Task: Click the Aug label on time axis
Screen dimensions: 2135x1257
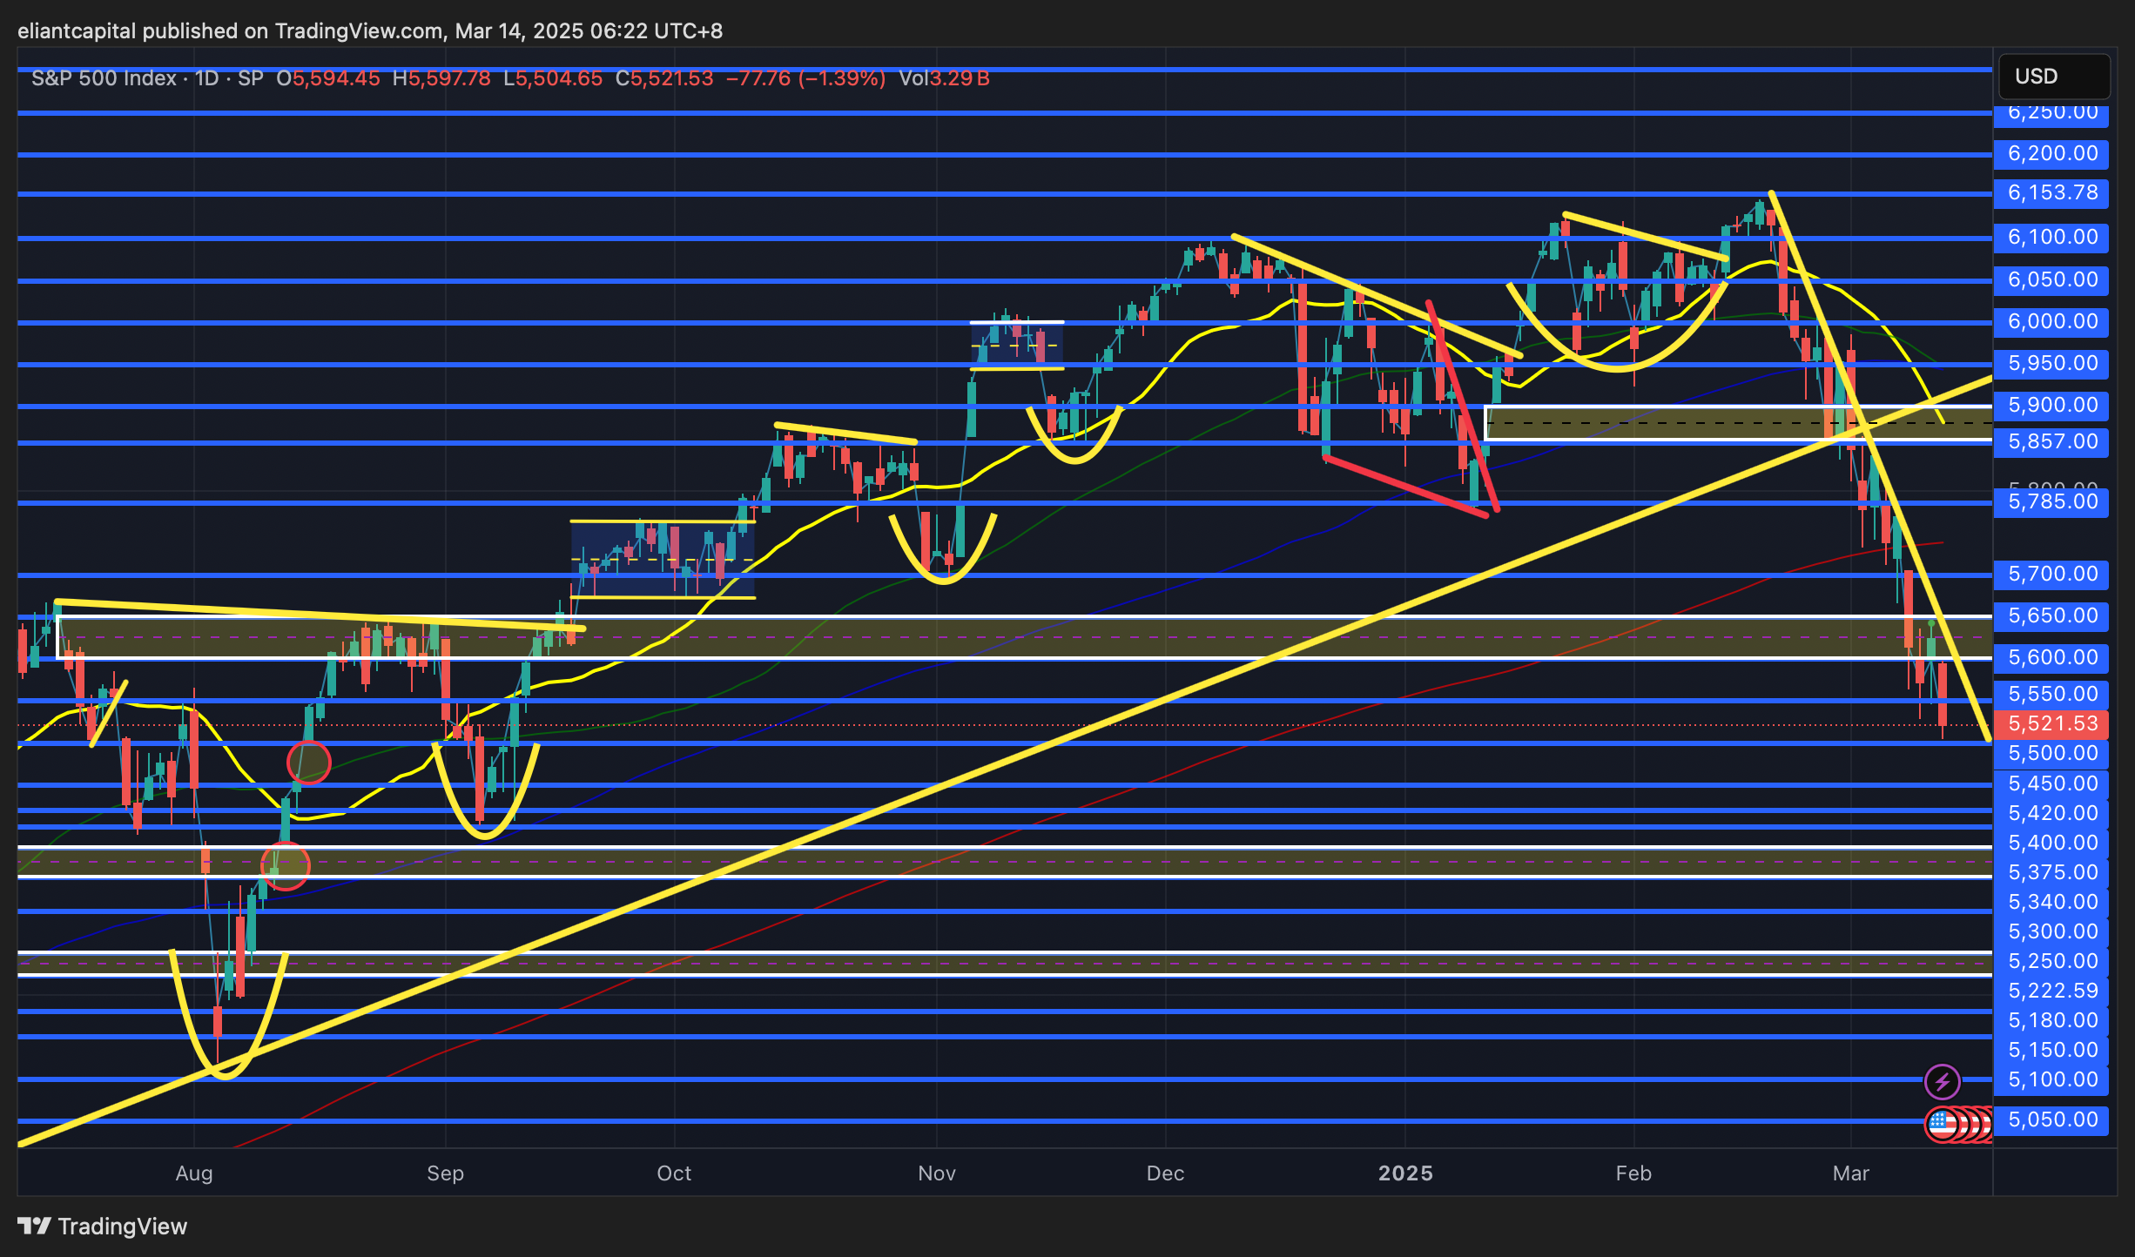Action: point(194,1173)
